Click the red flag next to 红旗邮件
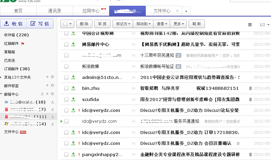The height and width of the screenshot is (160, 271). 22,44
